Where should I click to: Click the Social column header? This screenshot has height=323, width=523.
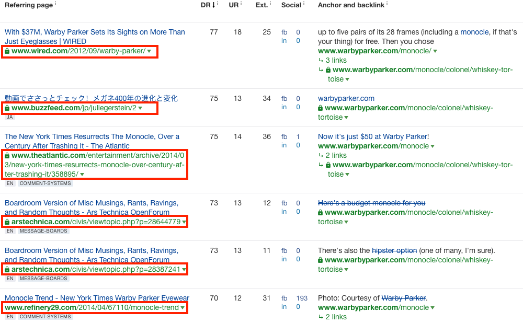291,5
